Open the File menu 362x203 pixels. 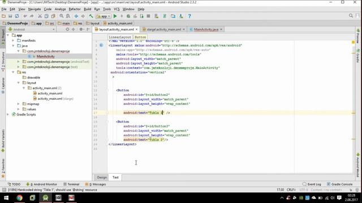[4, 9]
